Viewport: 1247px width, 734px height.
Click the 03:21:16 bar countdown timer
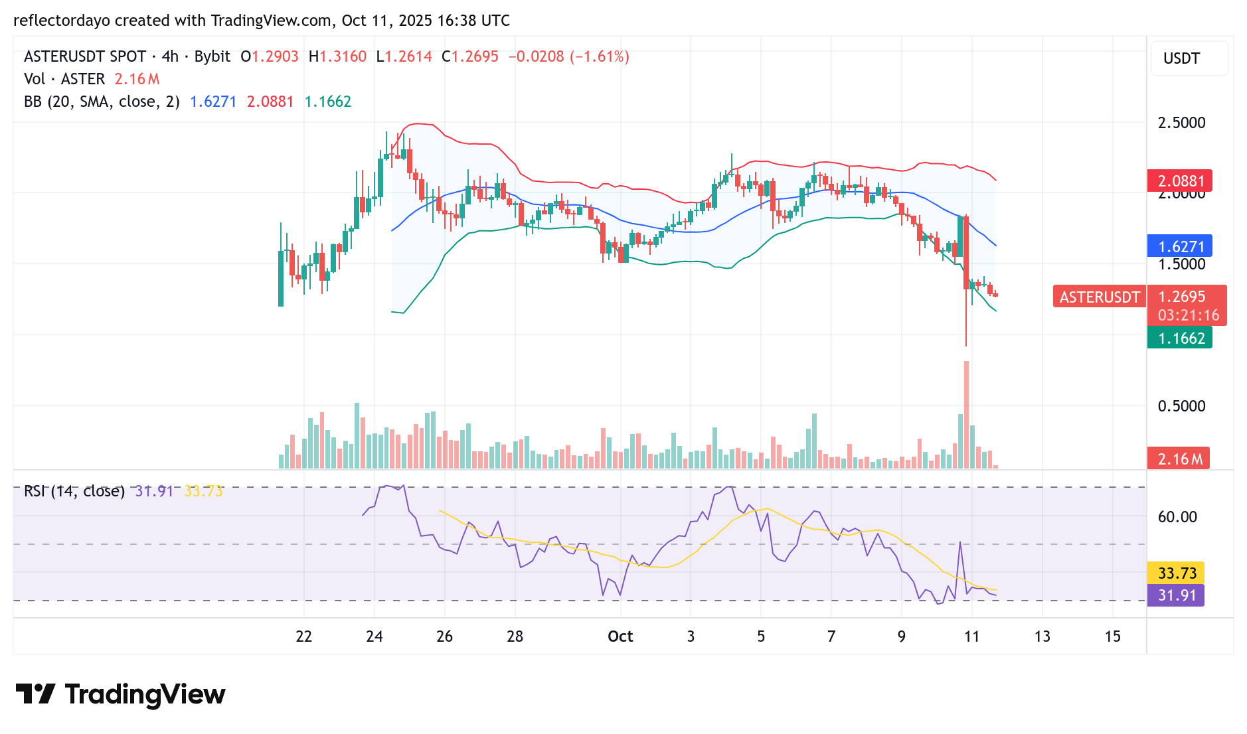[1189, 315]
